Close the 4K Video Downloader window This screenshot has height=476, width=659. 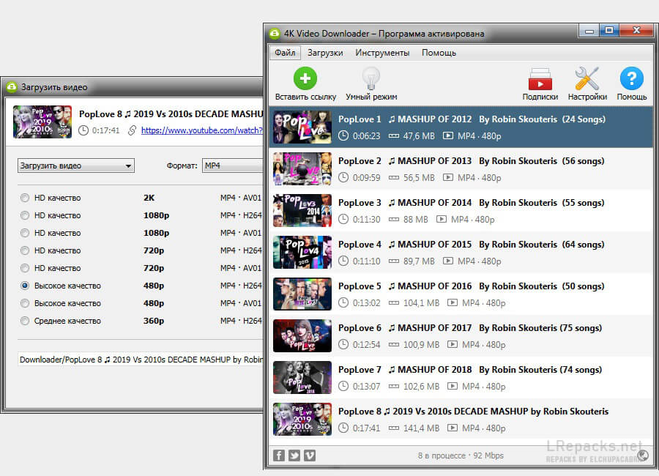coord(636,31)
